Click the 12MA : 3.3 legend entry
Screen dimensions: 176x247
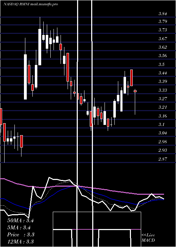point(20,242)
